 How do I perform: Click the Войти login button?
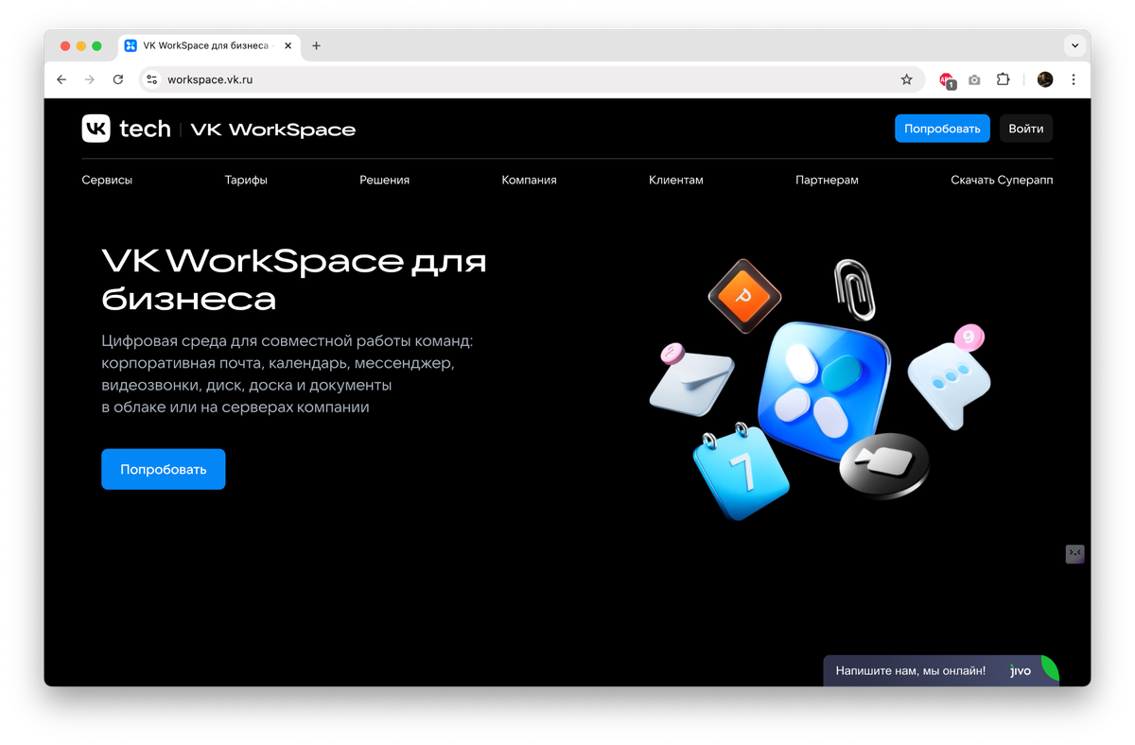pyautogui.click(x=1026, y=129)
